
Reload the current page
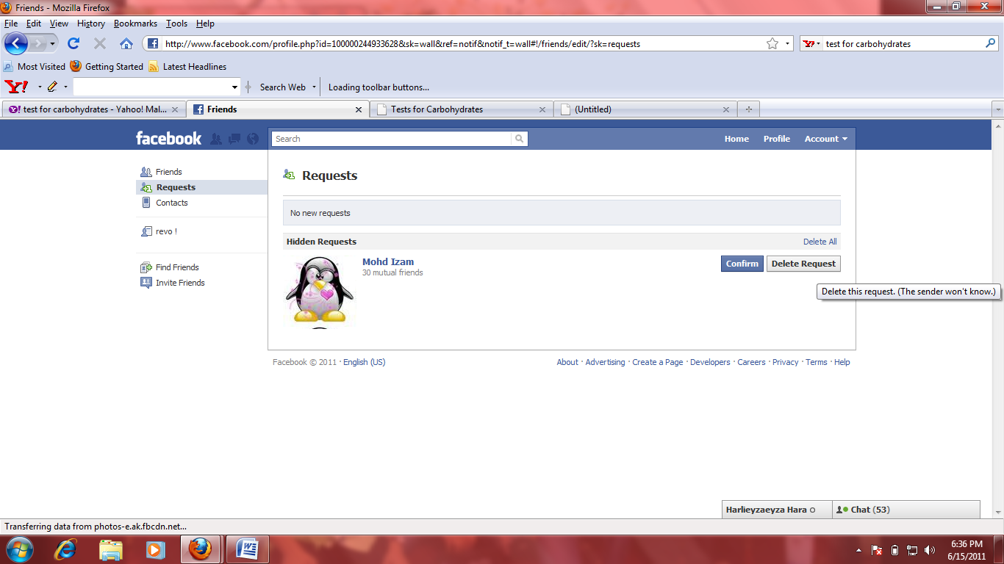(x=73, y=43)
